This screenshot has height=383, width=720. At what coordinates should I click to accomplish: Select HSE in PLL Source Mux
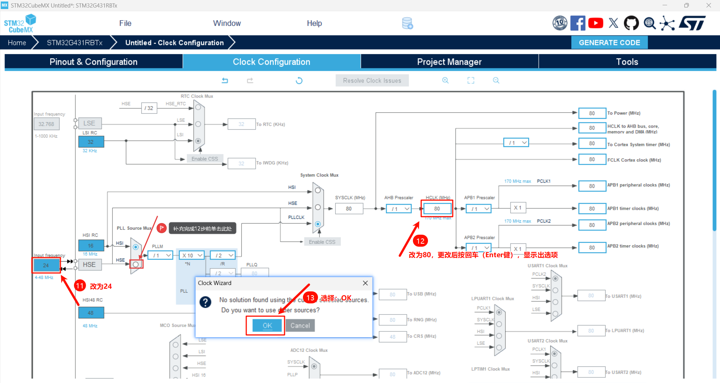click(136, 264)
